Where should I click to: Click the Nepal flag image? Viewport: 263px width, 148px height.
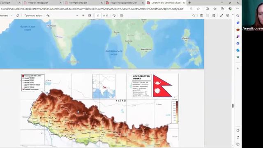[x=162, y=86]
